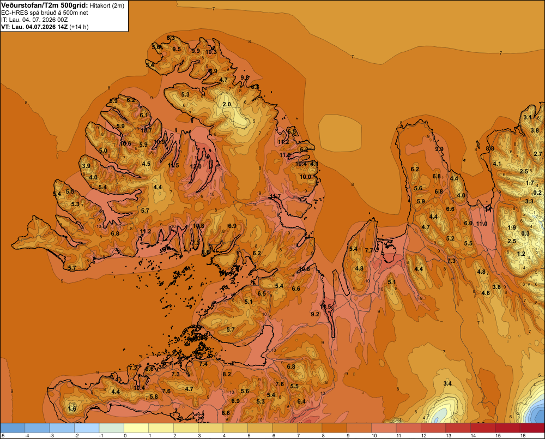Click the 11.7 temperature label
545x439 pixels.
(x=275, y=197)
